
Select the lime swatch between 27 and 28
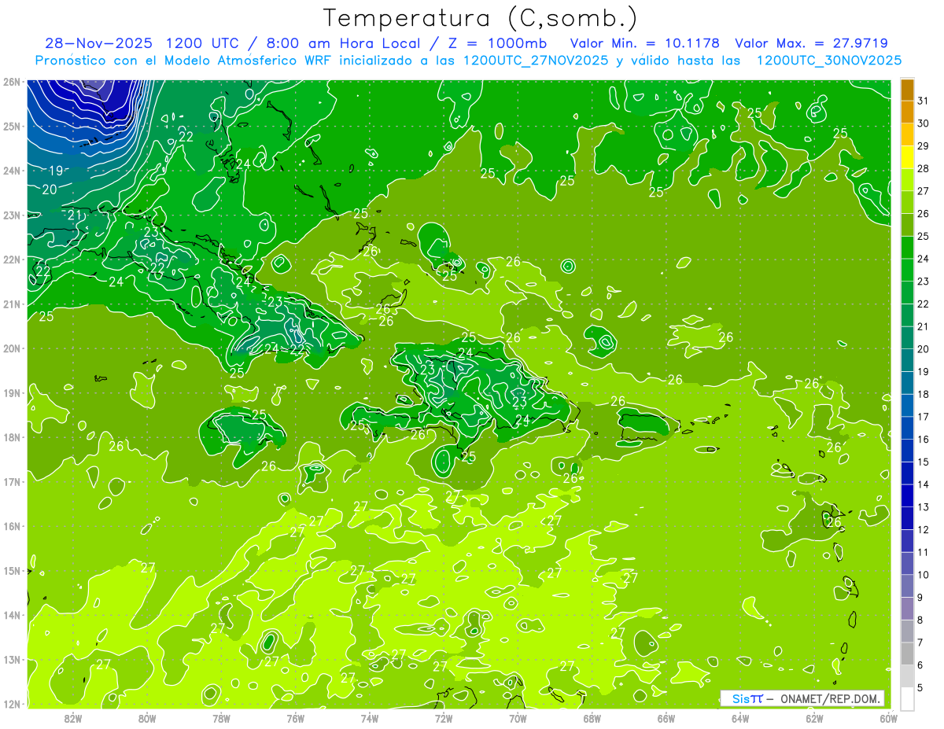907,179
